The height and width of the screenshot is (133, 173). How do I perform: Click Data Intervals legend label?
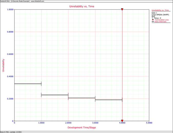click(x=160, y=22)
